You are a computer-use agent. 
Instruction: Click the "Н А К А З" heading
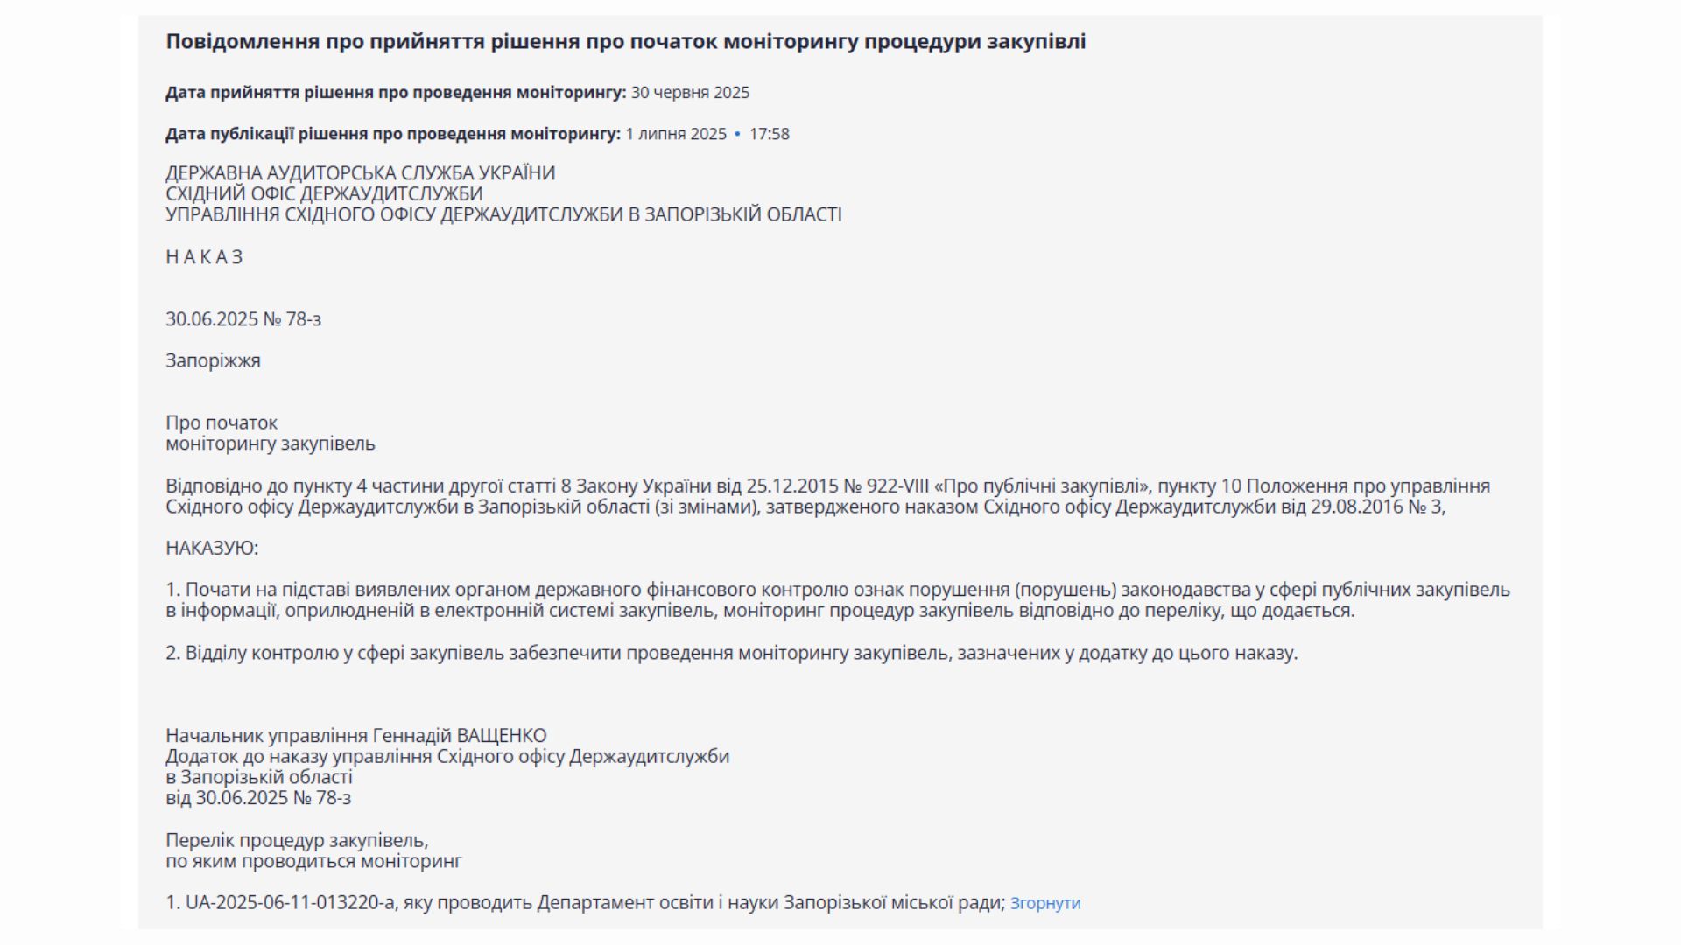(x=204, y=257)
